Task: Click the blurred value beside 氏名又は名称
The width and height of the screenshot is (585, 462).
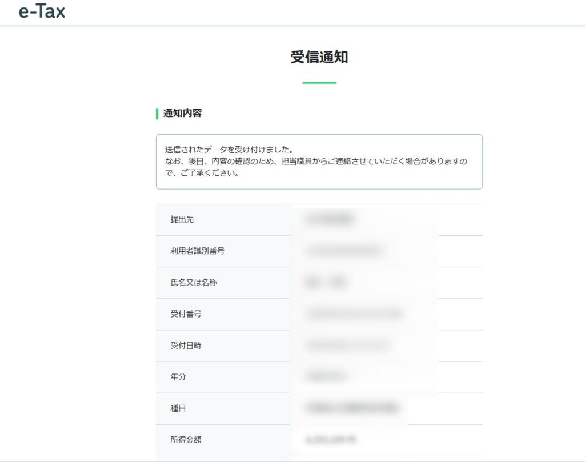Action: 326,282
